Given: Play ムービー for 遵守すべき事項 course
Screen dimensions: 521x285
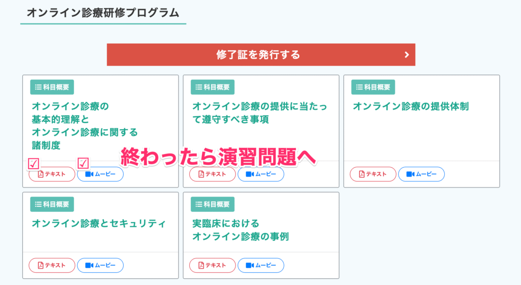Looking at the screenshot, I should [x=260, y=174].
